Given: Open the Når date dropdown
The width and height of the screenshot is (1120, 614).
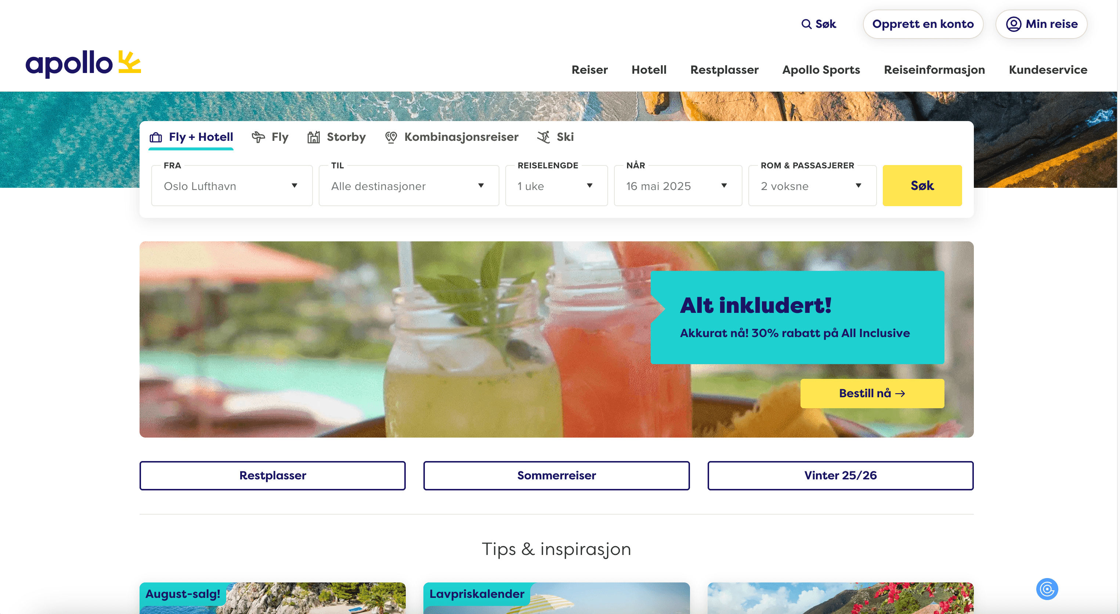Looking at the screenshot, I should 677,186.
